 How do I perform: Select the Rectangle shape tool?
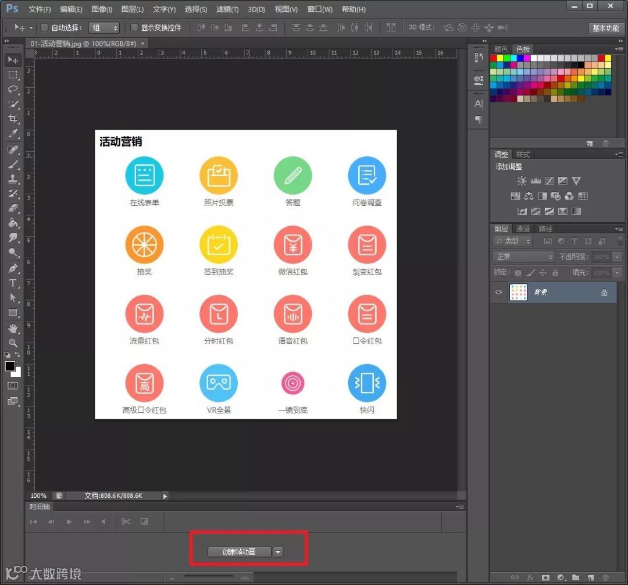click(x=13, y=312)
